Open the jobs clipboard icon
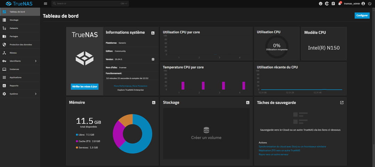 [333, 3]
